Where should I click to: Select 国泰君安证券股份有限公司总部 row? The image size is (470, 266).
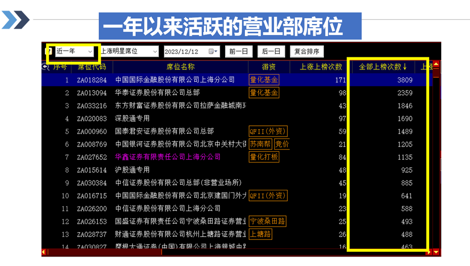click(x=237, y=131)
